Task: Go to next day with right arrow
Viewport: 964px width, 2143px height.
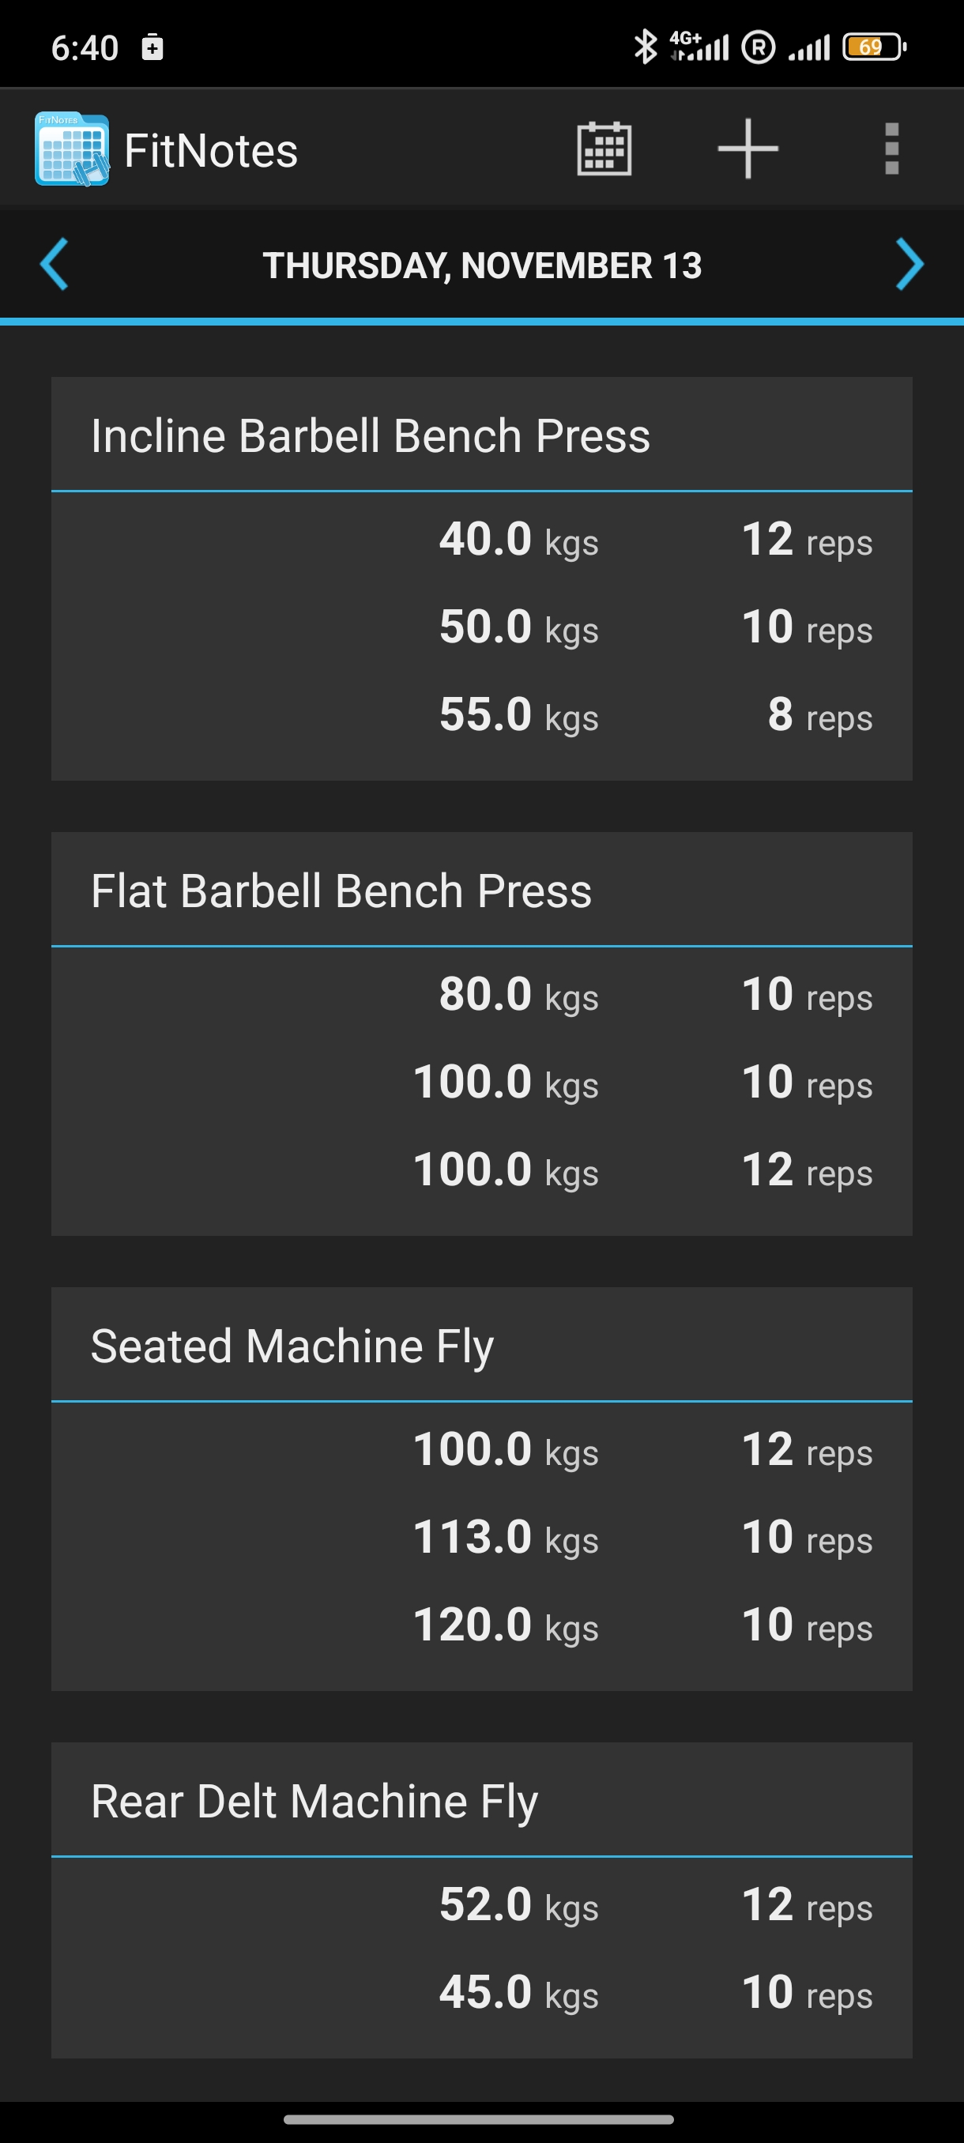Action: 909,265
